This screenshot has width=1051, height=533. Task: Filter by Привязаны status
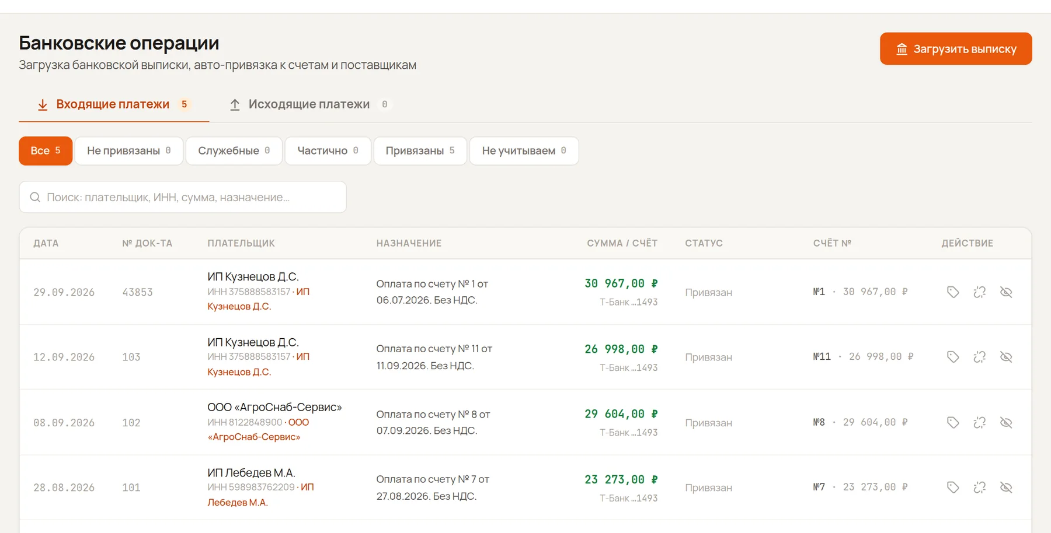(x=420, y=151)
